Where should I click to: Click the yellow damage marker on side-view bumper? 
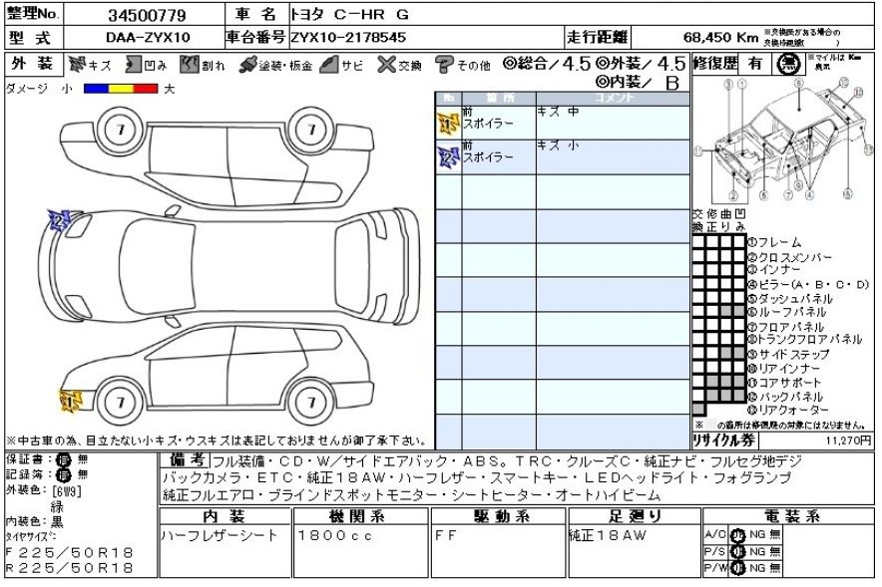coord(71,401)
